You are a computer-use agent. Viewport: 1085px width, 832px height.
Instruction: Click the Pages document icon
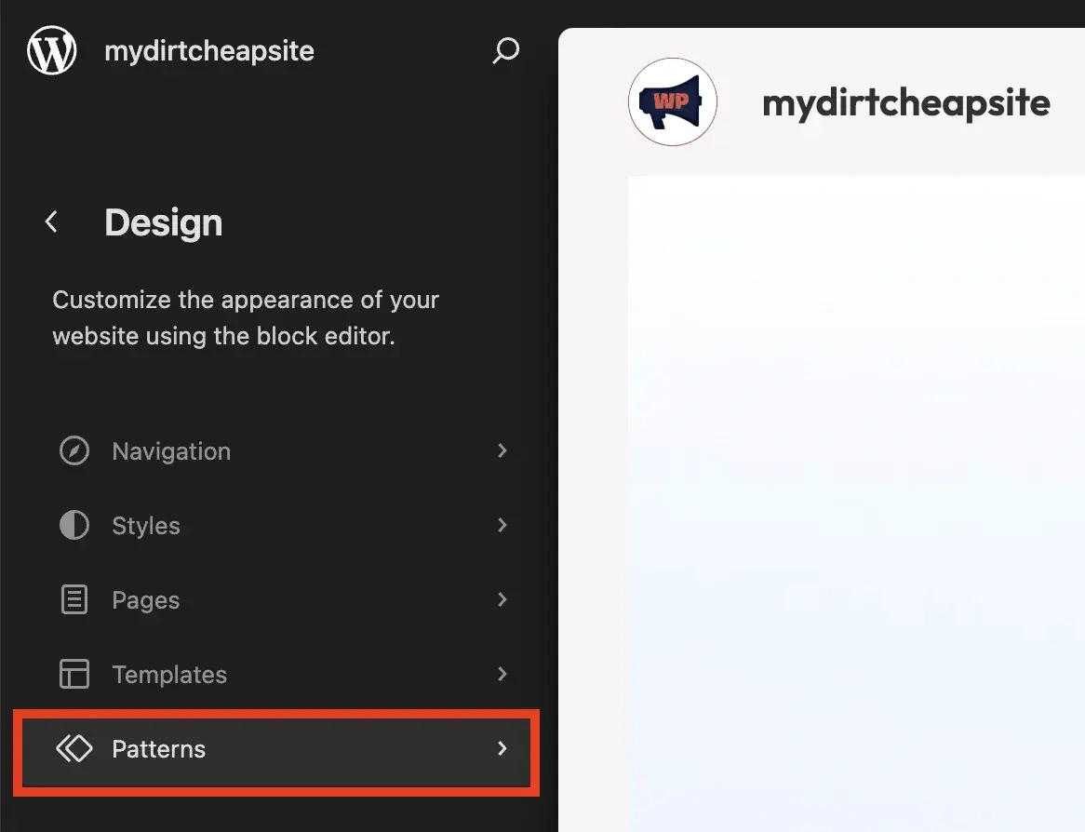pos(74,600)
